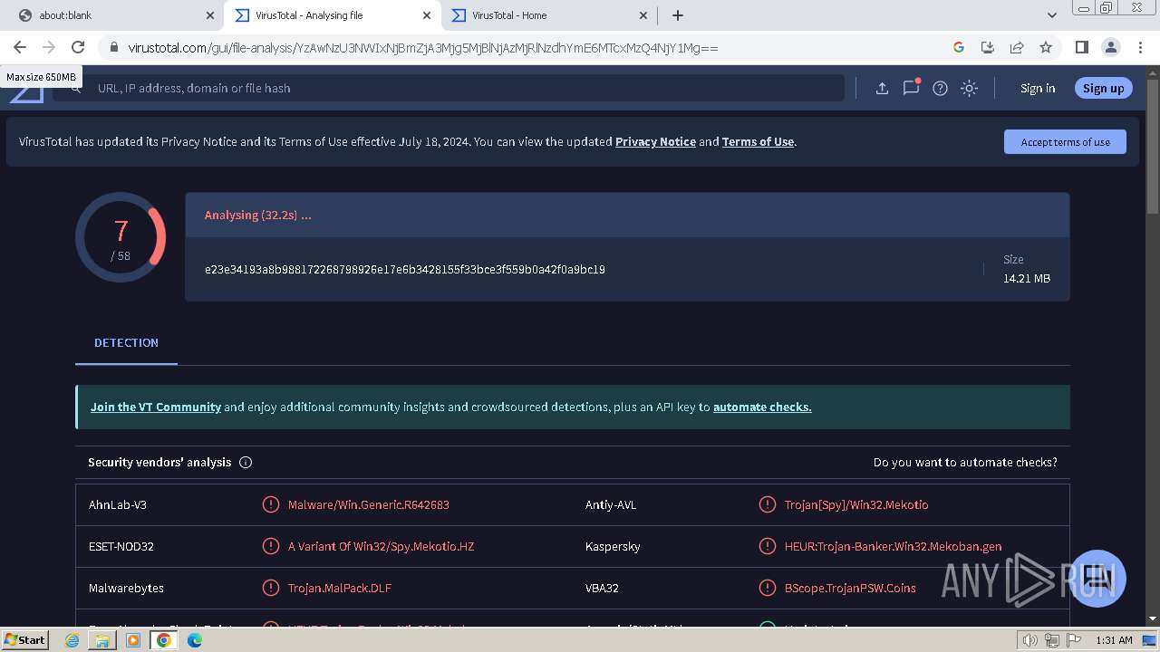This screenshot has height=652, width=1160.
Task: Click AhnLab-V3 malicious alert icon
Action: tap(270, 504)
